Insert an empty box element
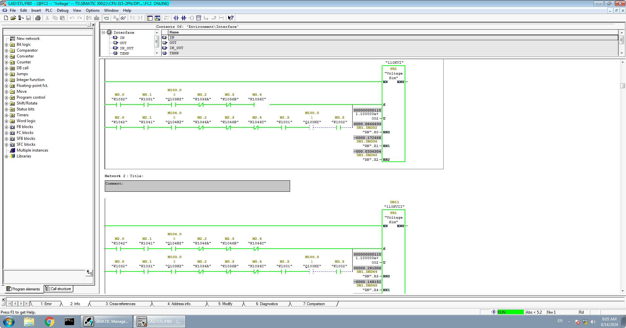626x328 pixels. 199,18
